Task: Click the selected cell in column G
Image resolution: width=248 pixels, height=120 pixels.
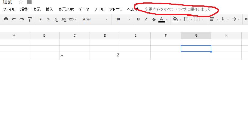Action: [196, 49]
